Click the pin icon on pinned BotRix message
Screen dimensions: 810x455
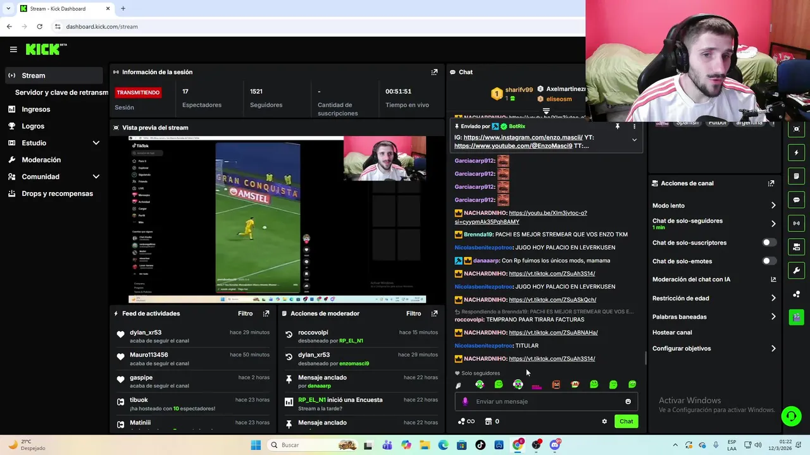618,126
